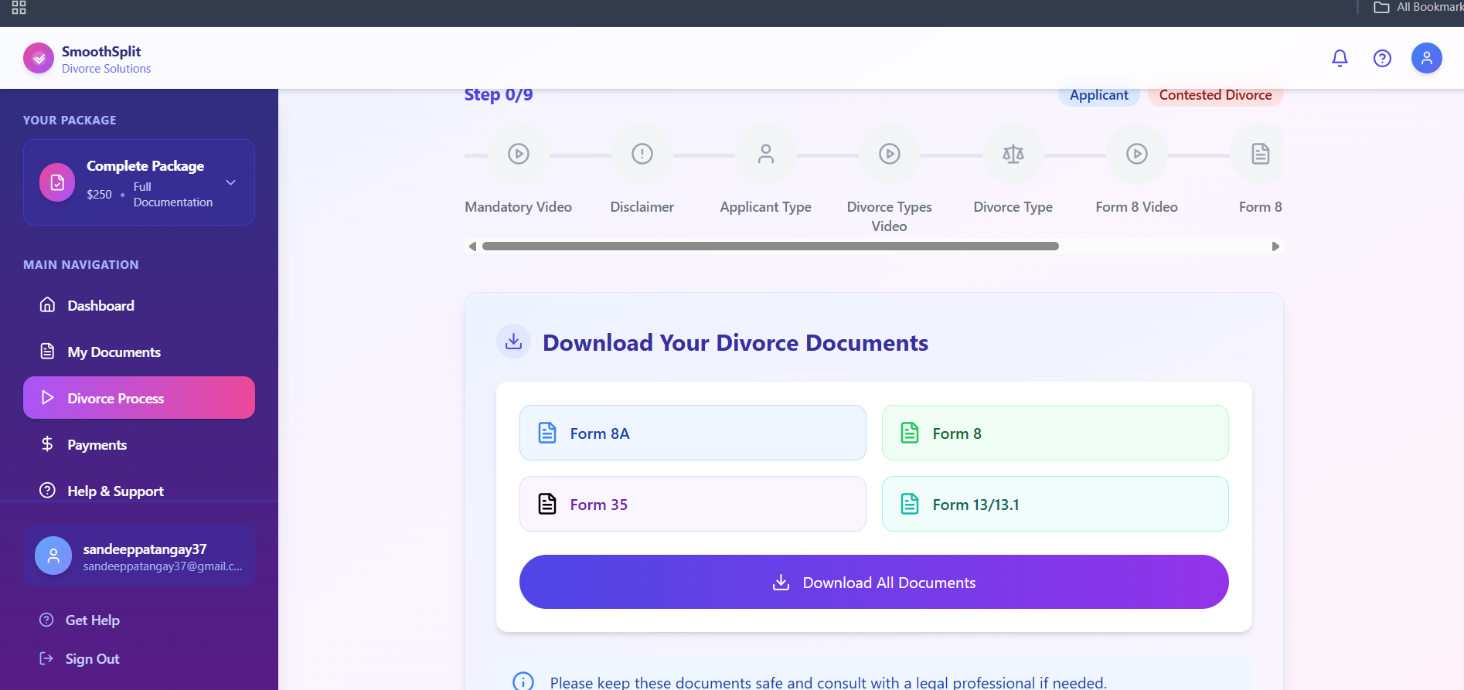This screenshot has width=1464, height=690.
Task: Open the user profile avatar in the header
Action: [x=1426, y=58]
